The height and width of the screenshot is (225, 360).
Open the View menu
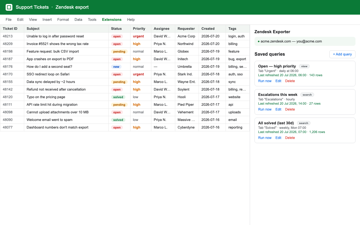point(33,20)
